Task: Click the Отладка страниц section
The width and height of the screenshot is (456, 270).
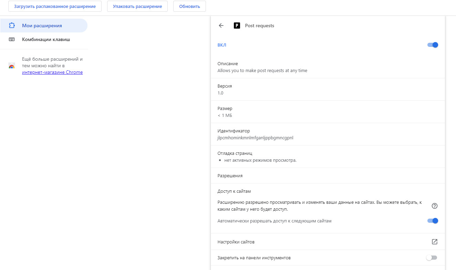Action: tap(328, 157)
